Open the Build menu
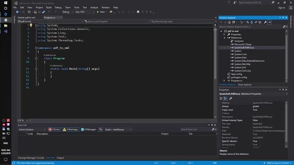This screenshot has height=165, width=294. pyautogui.click(x=49, y=7)
